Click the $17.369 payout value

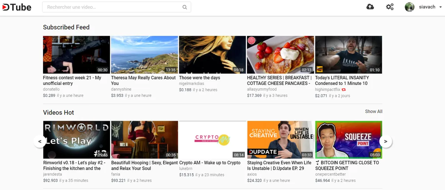(254, 95)
